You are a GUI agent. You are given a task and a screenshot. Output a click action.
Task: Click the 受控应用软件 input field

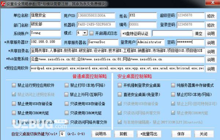point(117,68)
